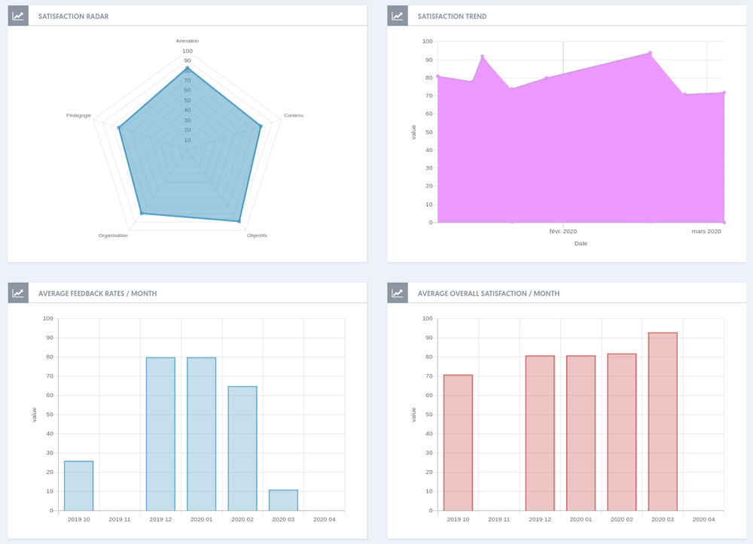753x544 pixels.
Task: Click the Satisfaction Radar chart icon
Action: click(x=18, y=16)
